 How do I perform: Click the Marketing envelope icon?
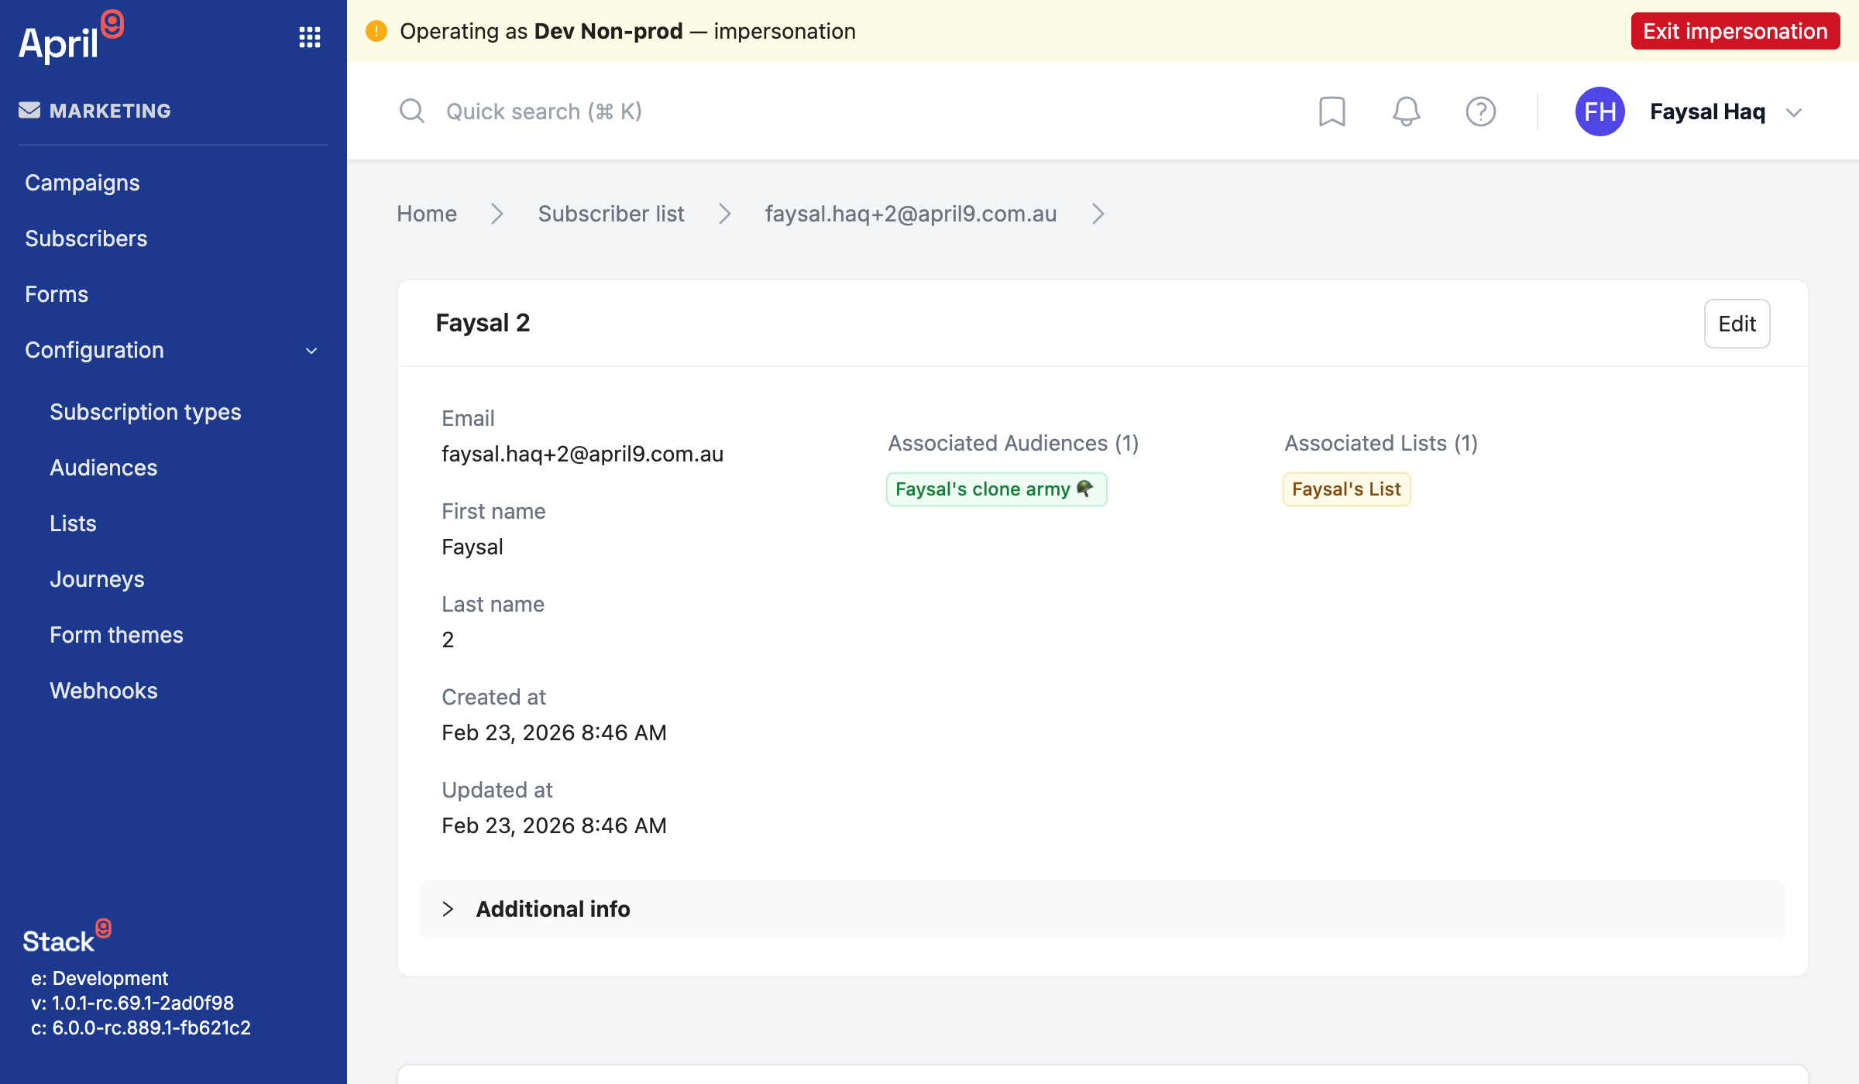pos(29,111)
